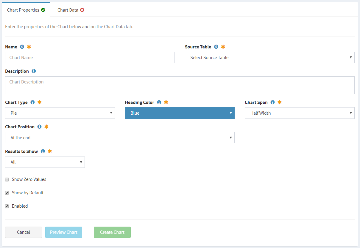This screenshot has height=248, width=360.
Task: Open the Source Table dropdown
Action: 269,57
